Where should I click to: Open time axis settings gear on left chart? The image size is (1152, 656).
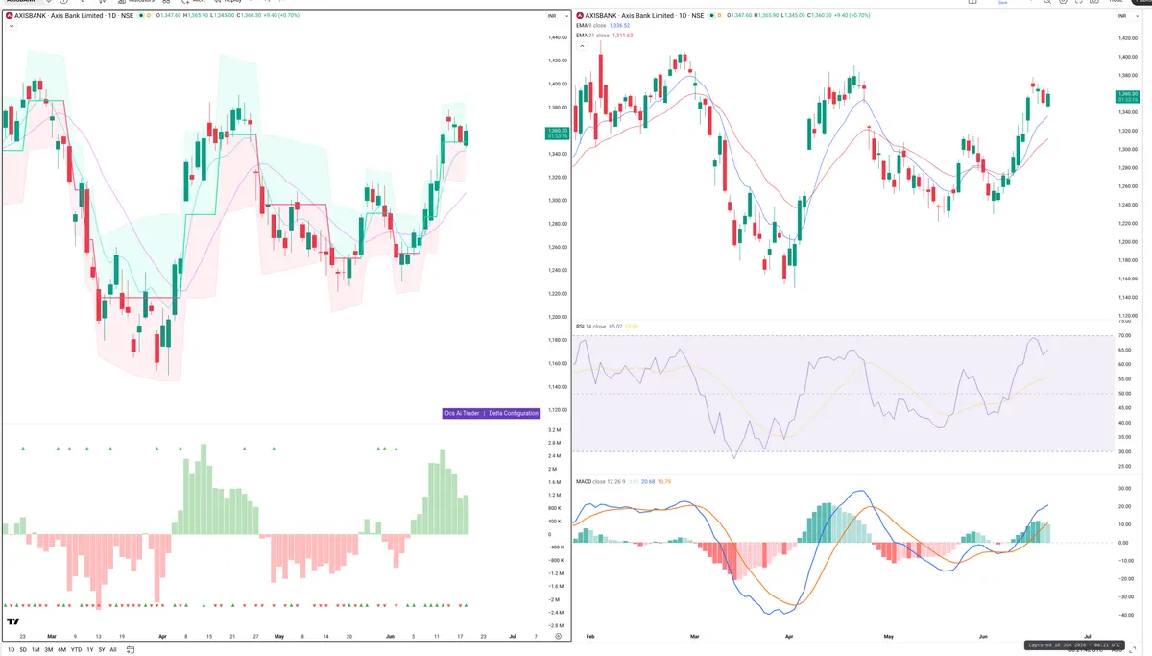coord(558,636)
